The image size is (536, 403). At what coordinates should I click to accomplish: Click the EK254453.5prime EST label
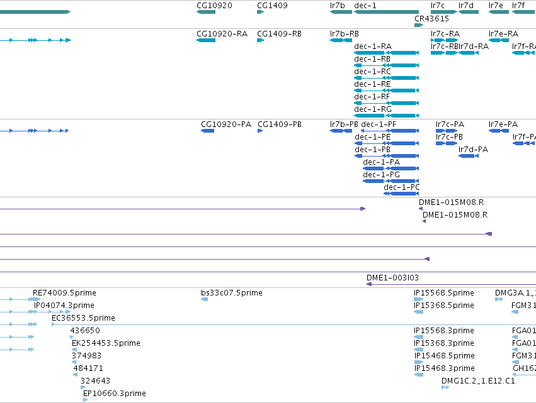[x=106, y=343]
